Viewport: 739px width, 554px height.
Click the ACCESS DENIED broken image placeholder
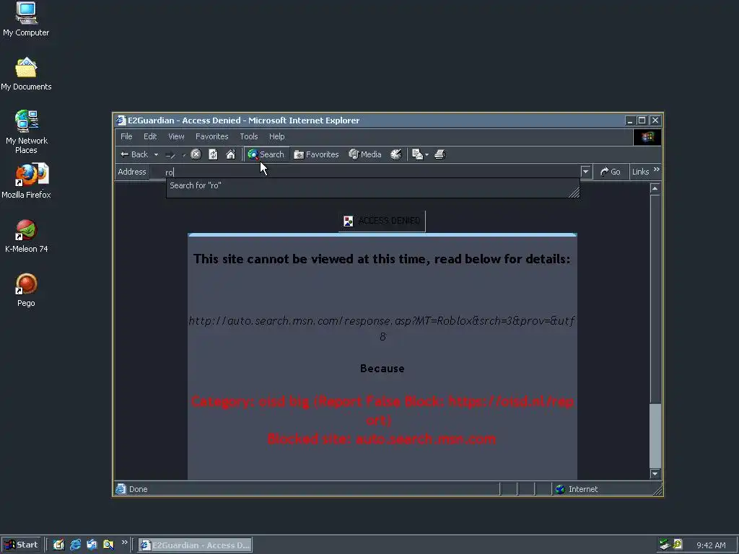coord(382,221)
